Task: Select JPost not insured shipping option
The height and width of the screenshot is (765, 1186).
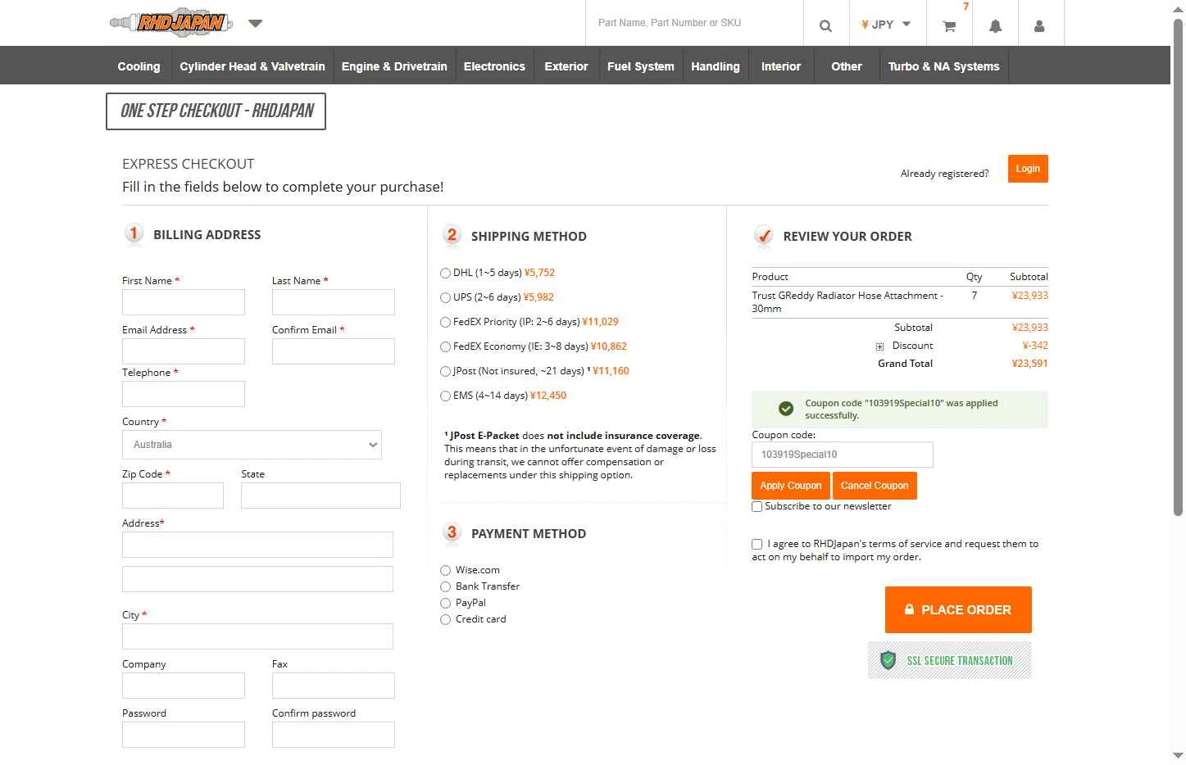Action: pyautogui.click(x=445, y=371)
